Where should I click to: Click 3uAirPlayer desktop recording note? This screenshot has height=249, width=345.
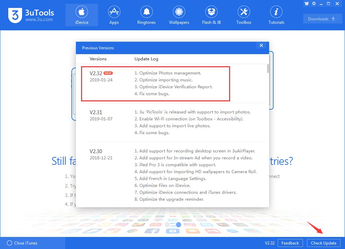tap(195, 151)
